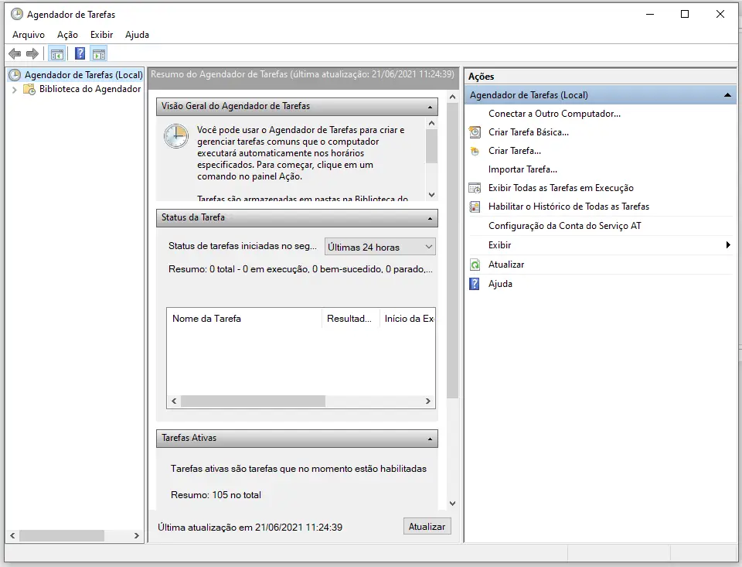
Task: Click the Back arrow toolbar icon
Action: 15,54
